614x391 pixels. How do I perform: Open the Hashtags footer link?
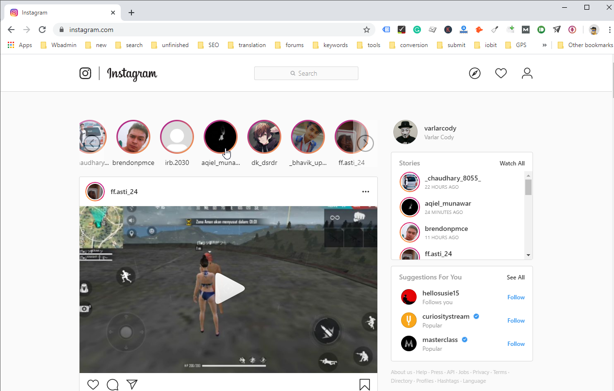pyautogui.click(x=447, y=381)
